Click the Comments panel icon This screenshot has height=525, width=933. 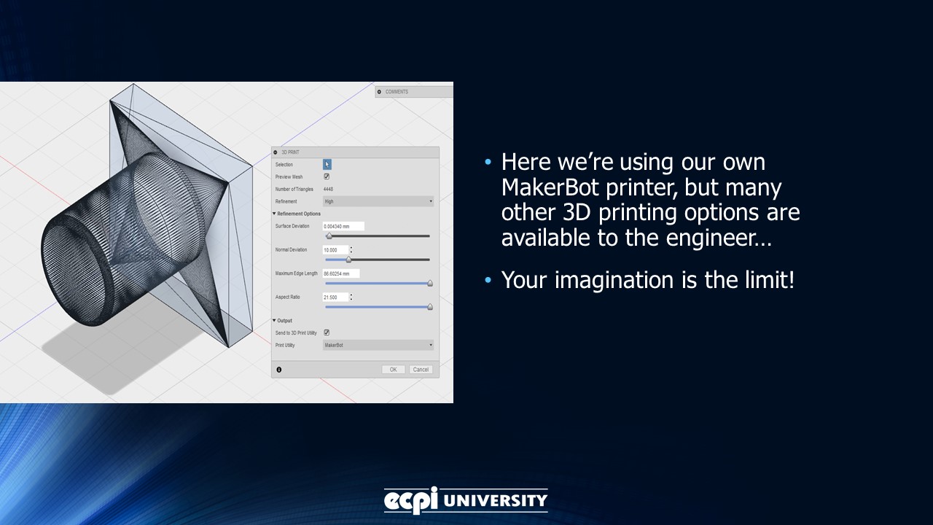click(x=379, y=92)
